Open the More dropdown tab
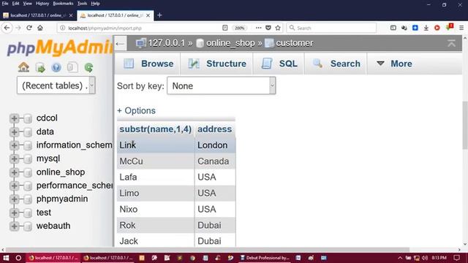This screenshot has width=468, height=263. click(394, 64)
